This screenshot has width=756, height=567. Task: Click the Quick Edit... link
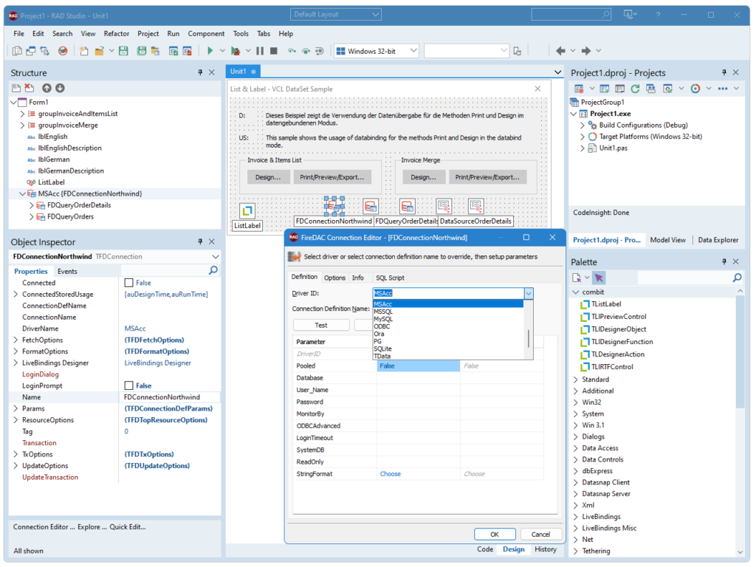[128, 527]
